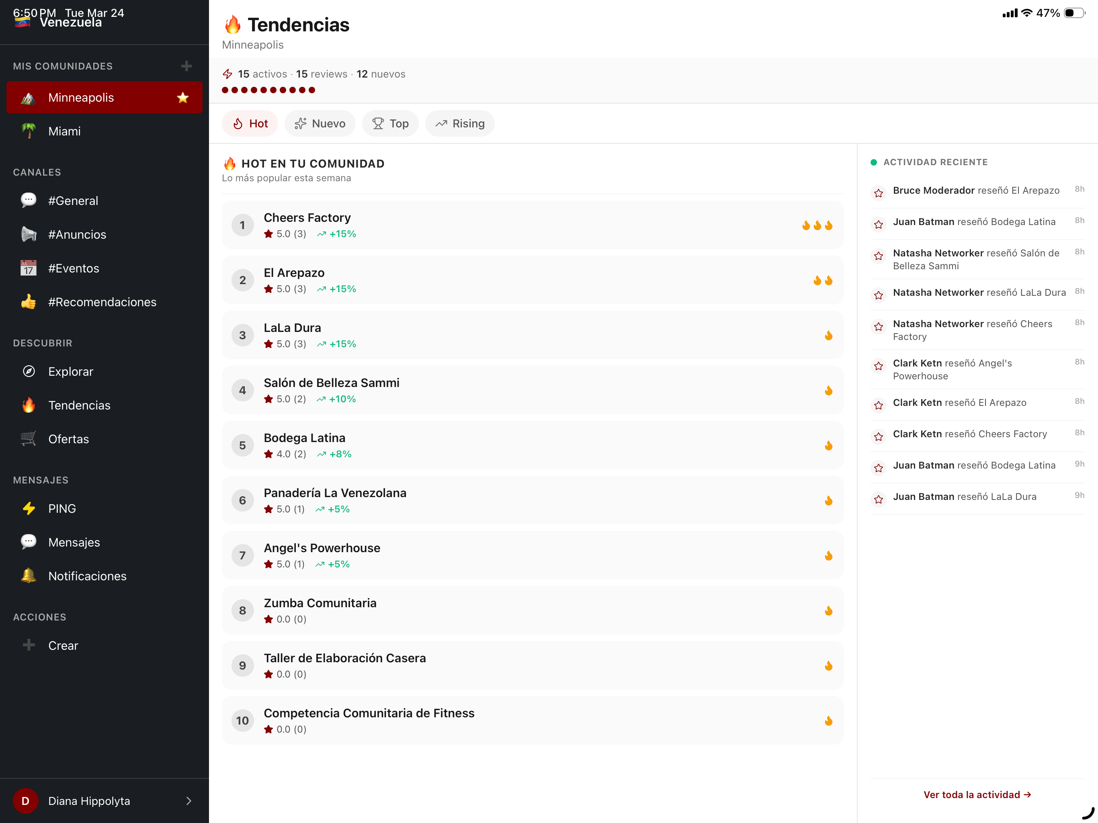The image size is (1098, 823).
Task: Open the Bodega Latina ranking card
Action: tap(533, 446)
